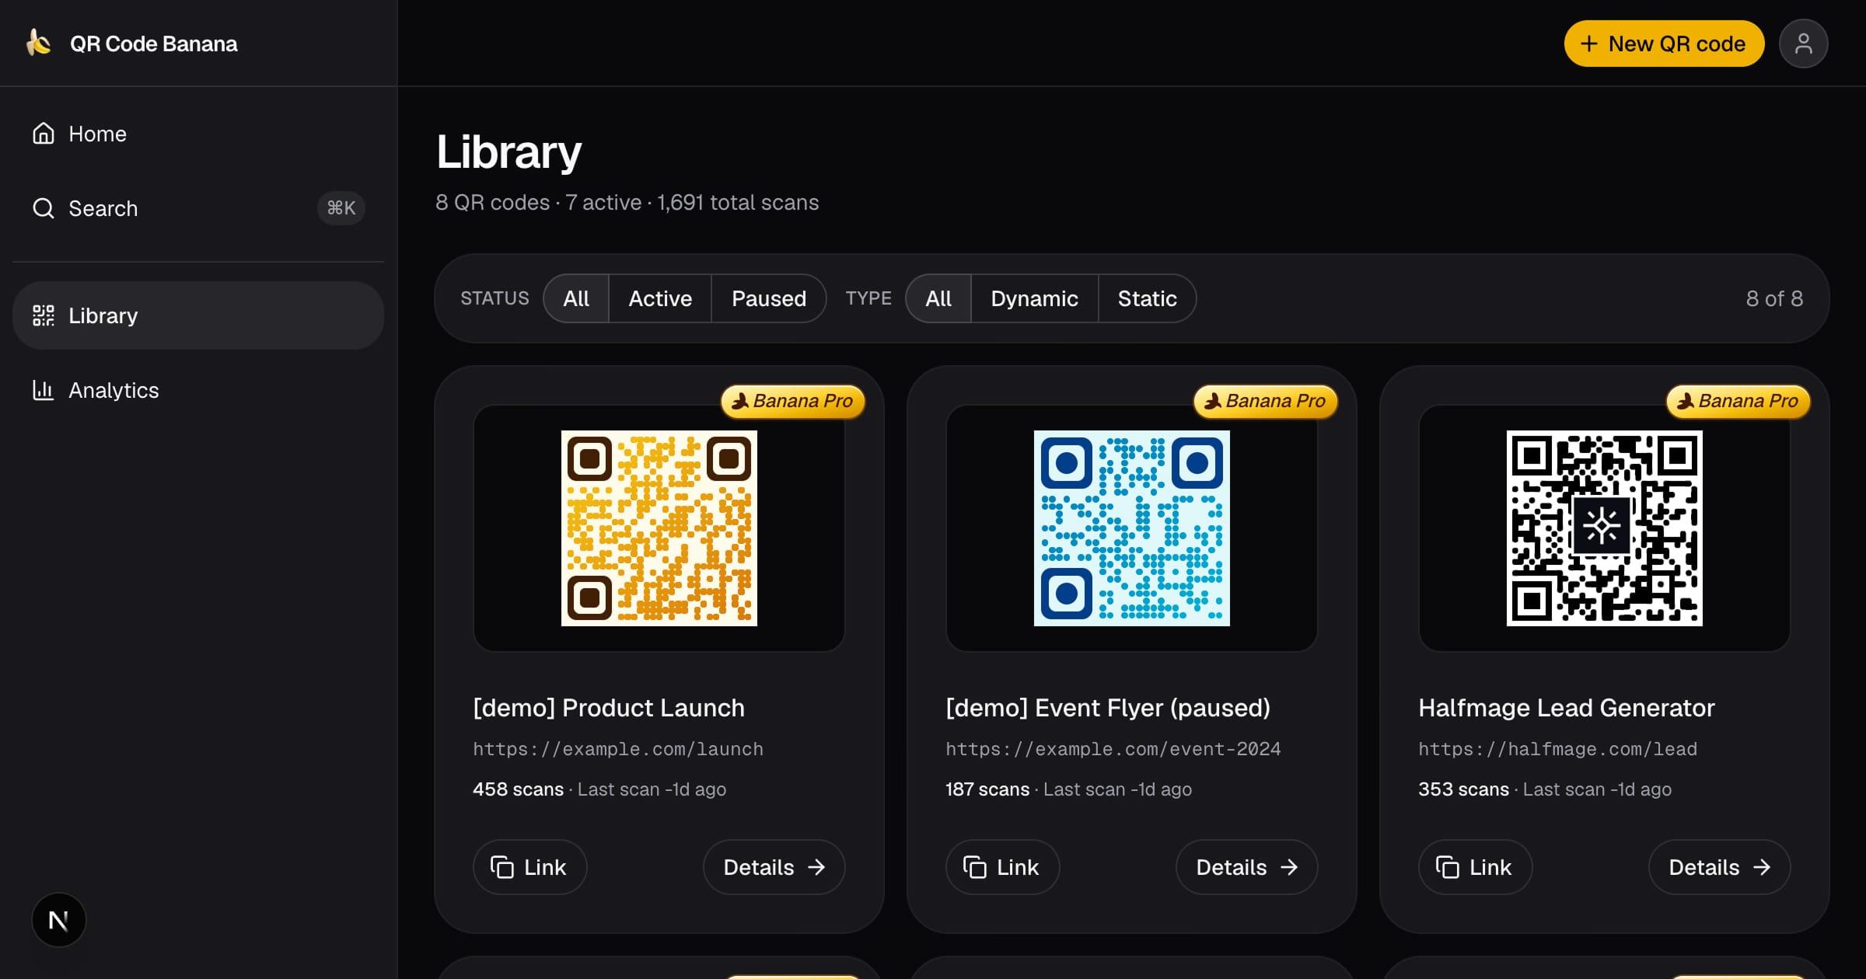Click Banana Pro badge on Halfmage card
Screen dimensions: 1866x979
[x=1738, y=401]
